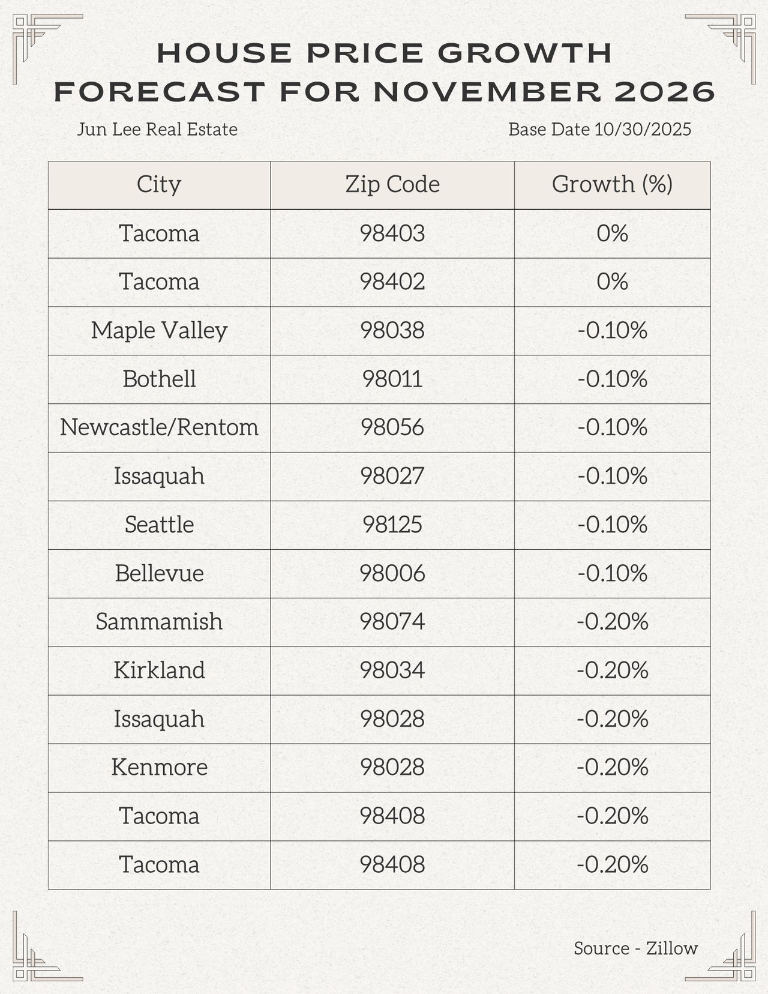768x994 pixels.
Task: Select the Maple Valley city cell
Action: tap(159, 330)
